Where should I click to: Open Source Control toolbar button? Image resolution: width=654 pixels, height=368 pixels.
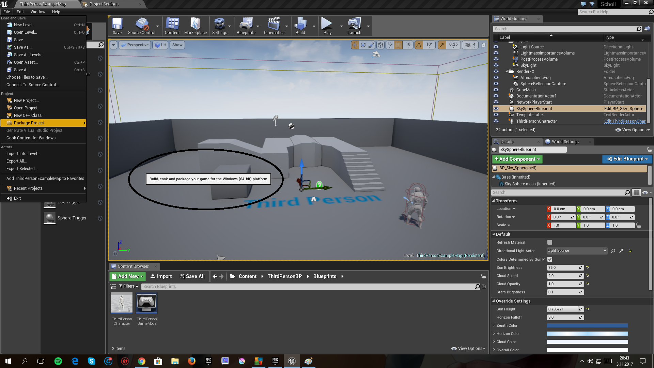coord(141,26)
